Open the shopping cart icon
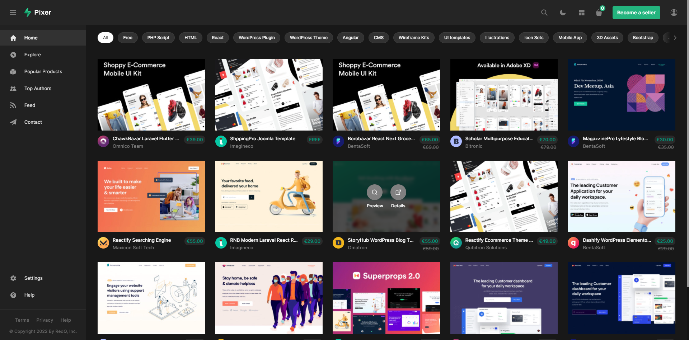The image size is (689, 340). (x=599, y=13)
